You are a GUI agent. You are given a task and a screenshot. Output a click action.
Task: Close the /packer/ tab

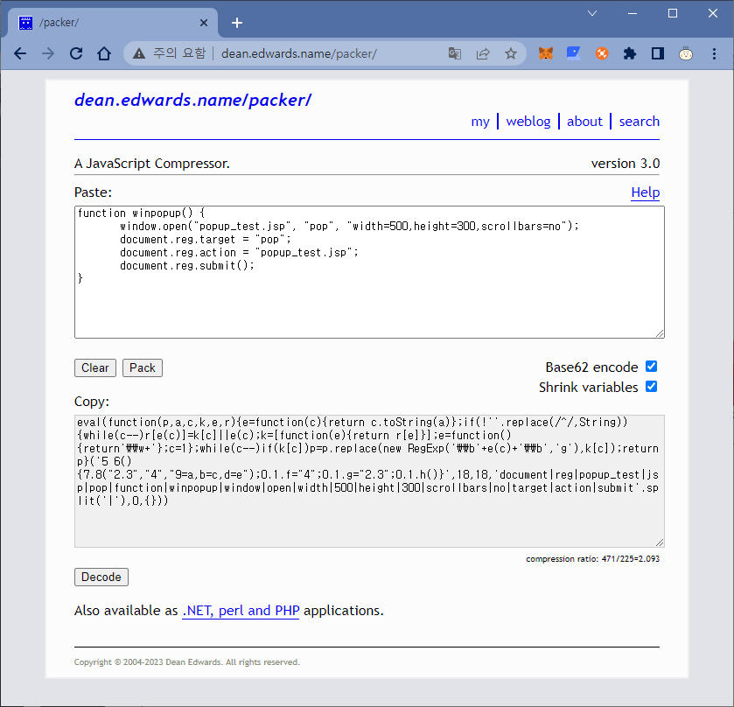tap(204, 23)
